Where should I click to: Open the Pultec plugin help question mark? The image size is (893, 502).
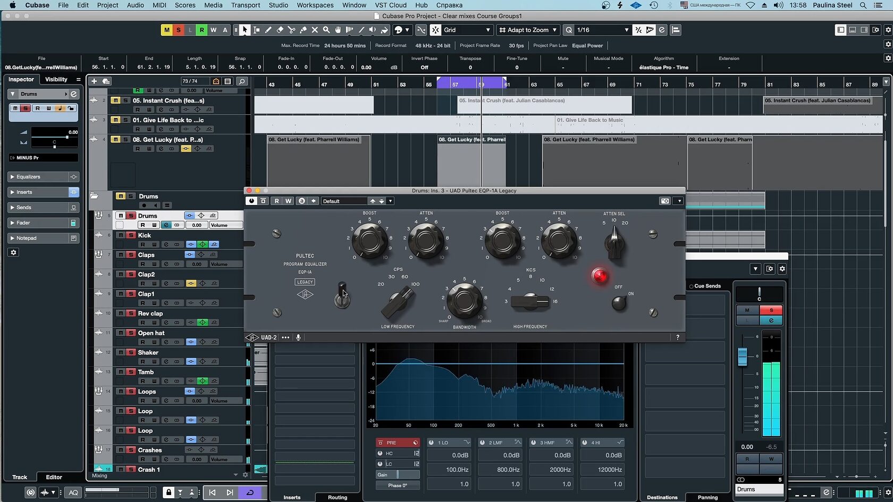[x=678, y=337]
